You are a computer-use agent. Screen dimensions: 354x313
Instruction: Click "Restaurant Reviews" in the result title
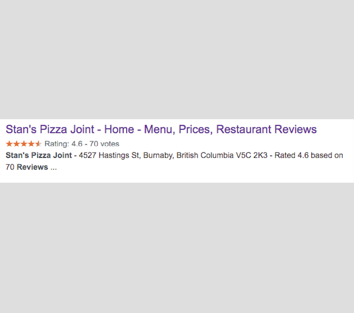267,130
